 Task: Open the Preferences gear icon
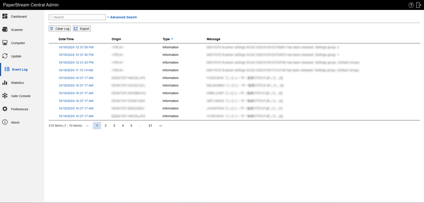(5, 109)
